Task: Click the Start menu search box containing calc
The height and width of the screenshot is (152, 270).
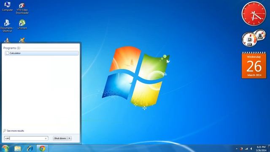Action: [26, 138]
